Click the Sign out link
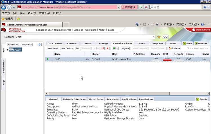 [x=78, y=30]
